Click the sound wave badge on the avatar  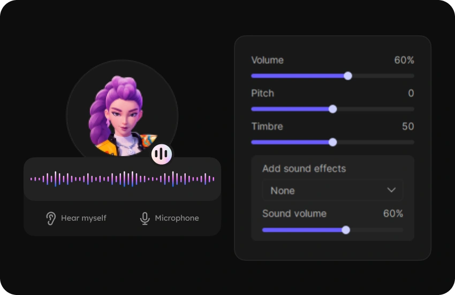point(161,154)
